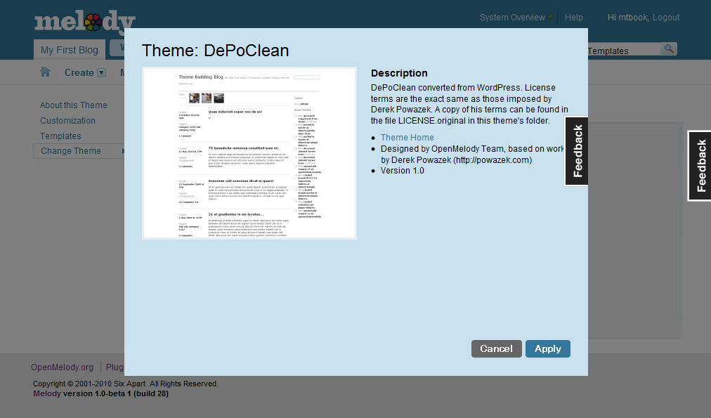Open the Create menu

pos(79,72)
